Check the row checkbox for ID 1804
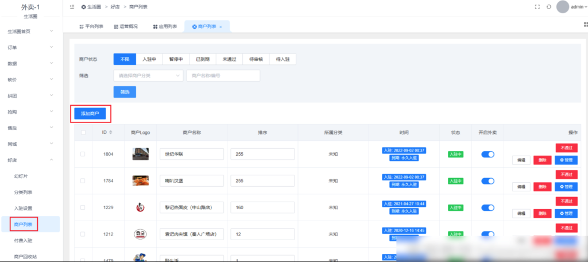Image resolution: width=588 pixels, height=262 pixels. 83,154
